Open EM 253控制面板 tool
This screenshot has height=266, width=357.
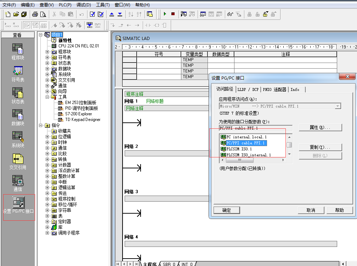78,103
